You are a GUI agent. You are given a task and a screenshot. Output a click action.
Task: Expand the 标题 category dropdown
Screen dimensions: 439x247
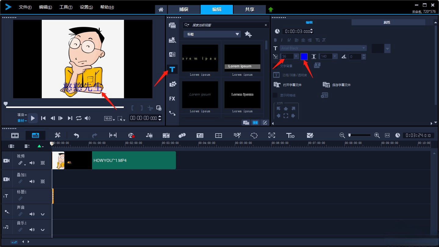click(x=237, y=34)
